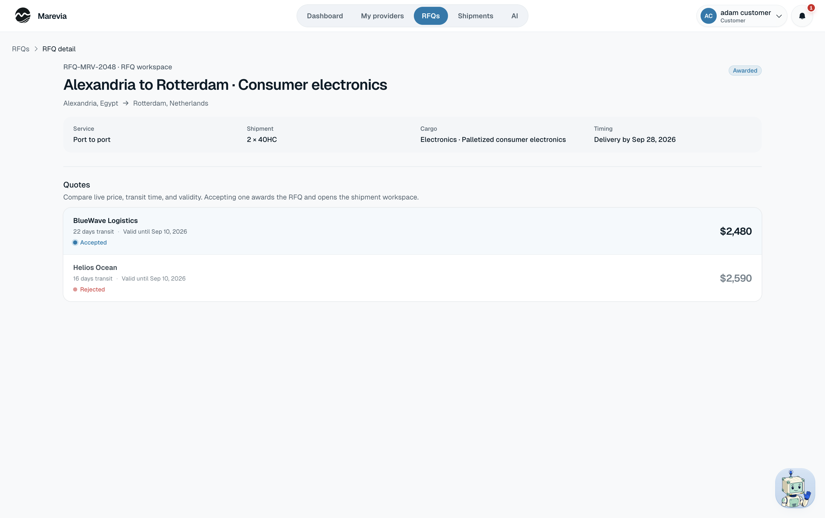This screenshot has width=825, height=518.
Task: Select the RFQs tab
Action: (431, 16)
